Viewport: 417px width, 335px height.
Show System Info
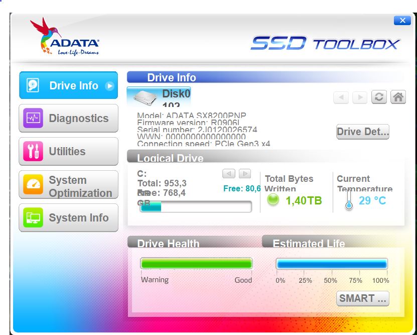click(68, 217)
